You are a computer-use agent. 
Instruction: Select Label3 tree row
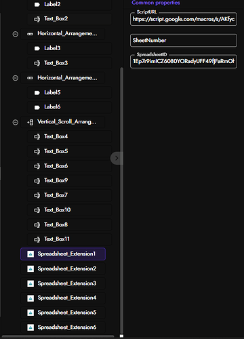[x=69, y=48]
